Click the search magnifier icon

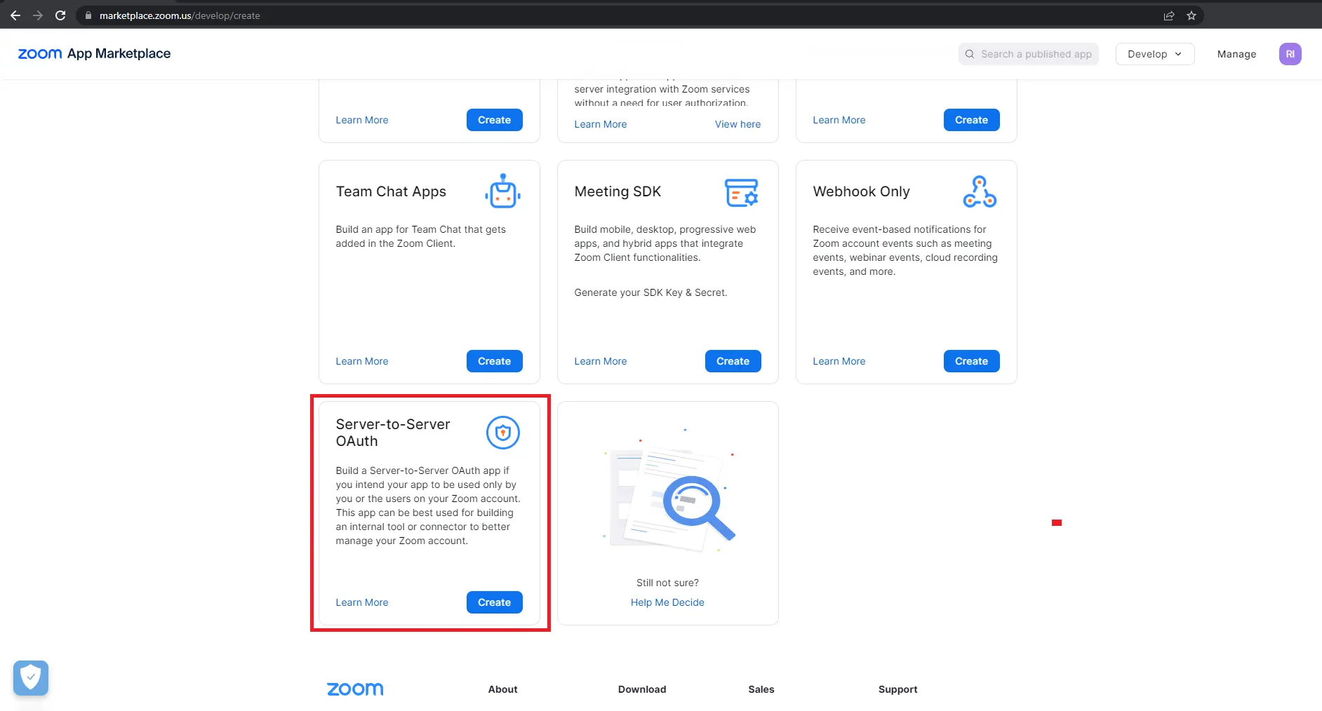coord(970,54)
